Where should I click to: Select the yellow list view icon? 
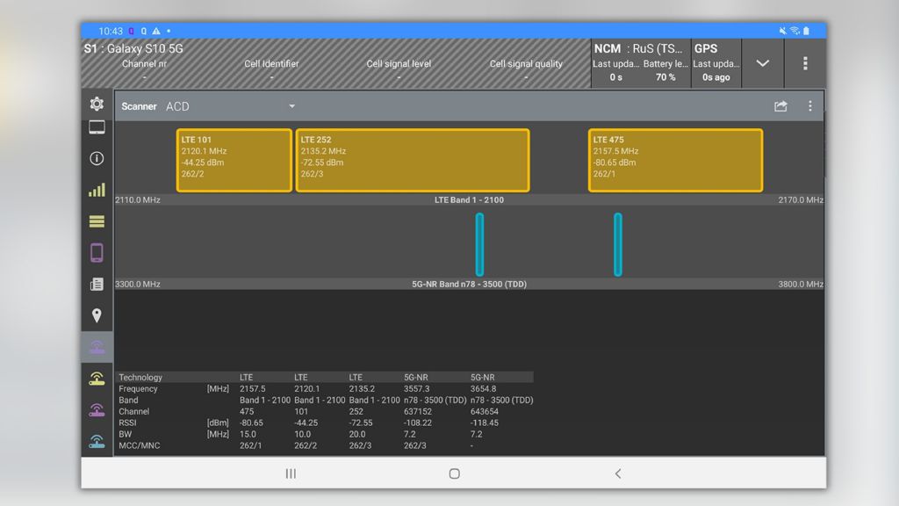click(97, 221)
